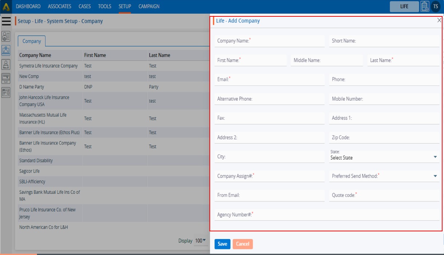The height and width of the screenshot is (255, 444).
Task: Open the TS user profile avatar
Action: pos(435,7)
